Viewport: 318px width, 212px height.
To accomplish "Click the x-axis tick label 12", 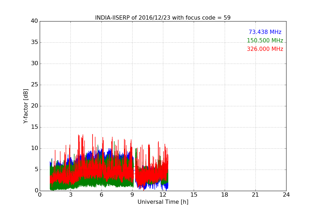I will (x=163, y=195).
